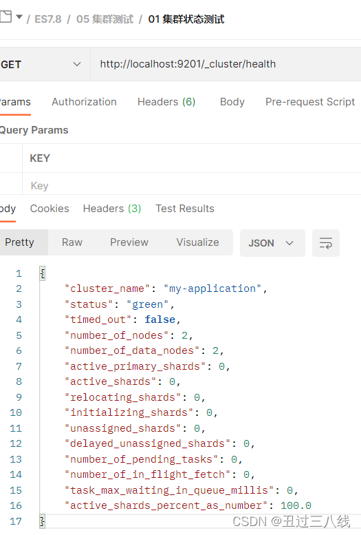Expand the breadcrumb dropdown arrow
The width and height of the screenshot is (361, 535).
coord(19,17)
